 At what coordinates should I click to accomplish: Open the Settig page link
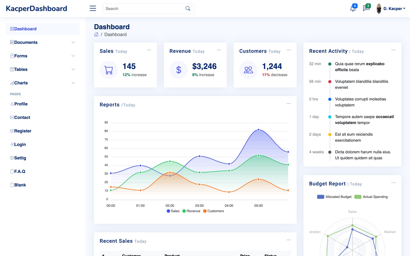point(43,158)
